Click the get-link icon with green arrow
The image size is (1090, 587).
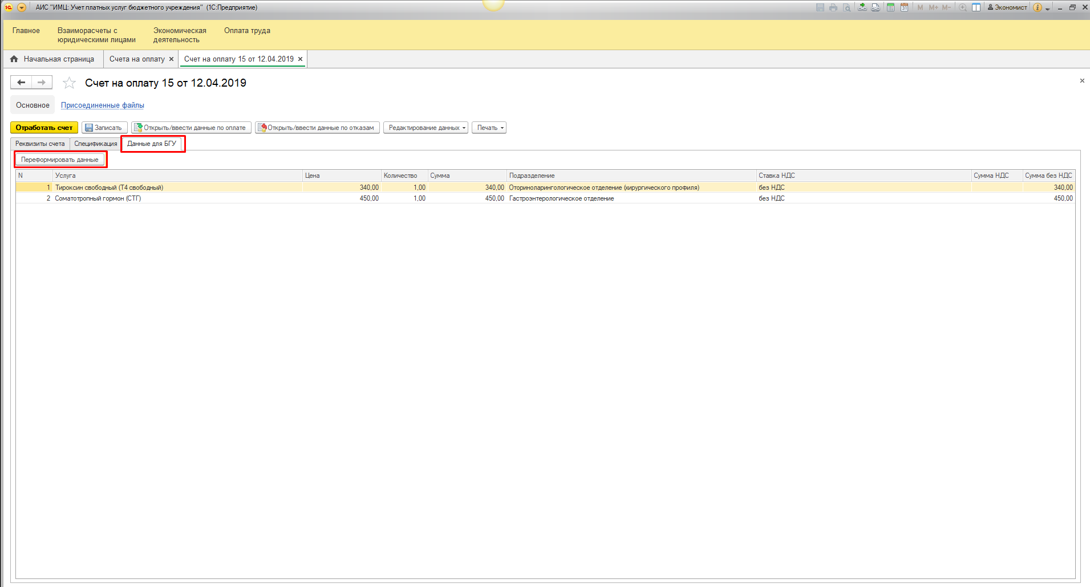[x=862, y=7]
